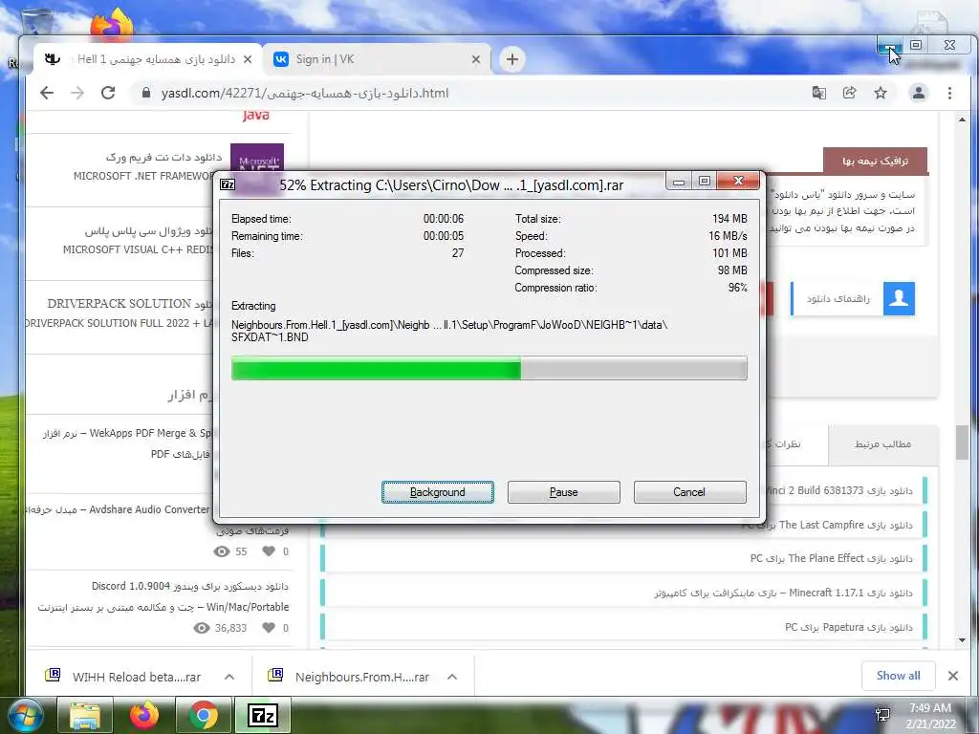Click the WIHH Reload rar file icon
This screenshot has height=734, width=979.
click(54, 674)
